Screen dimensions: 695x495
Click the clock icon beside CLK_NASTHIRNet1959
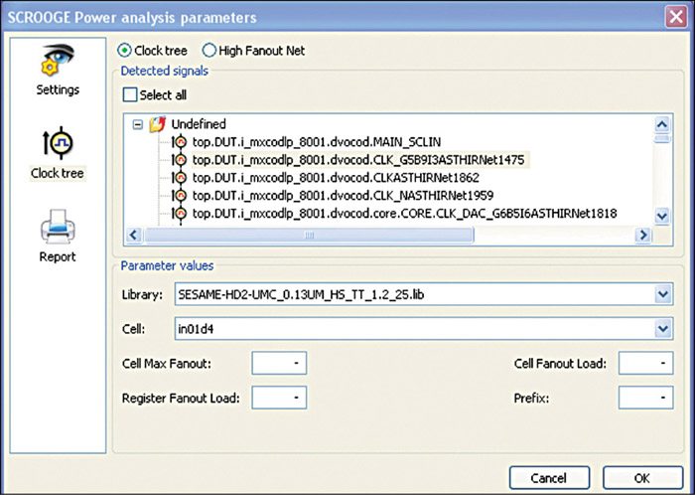180,196
